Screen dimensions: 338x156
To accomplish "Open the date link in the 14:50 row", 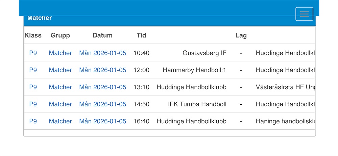I will pyautogui.click(x=102, y=104).
